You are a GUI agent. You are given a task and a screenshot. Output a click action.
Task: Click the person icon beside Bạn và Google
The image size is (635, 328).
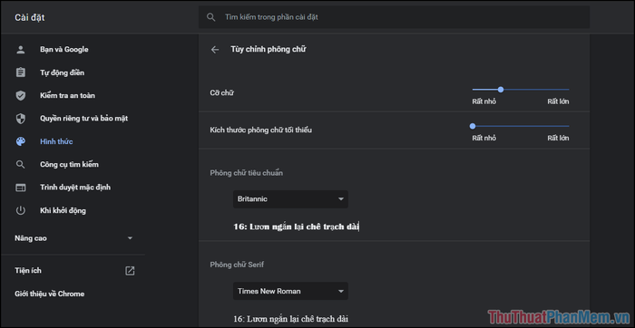(20, 49)
